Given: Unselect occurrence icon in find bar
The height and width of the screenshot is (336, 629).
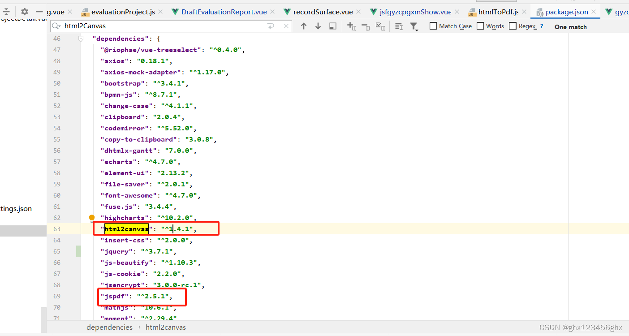Looking at the screenshot, I should point(366,26).
